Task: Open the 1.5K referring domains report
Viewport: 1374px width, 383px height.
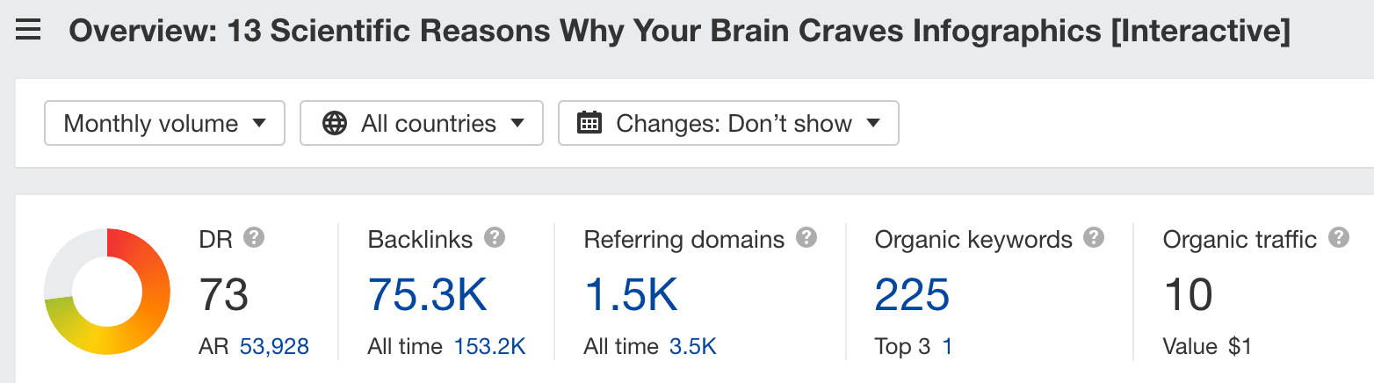Action: tap(631, 294)
